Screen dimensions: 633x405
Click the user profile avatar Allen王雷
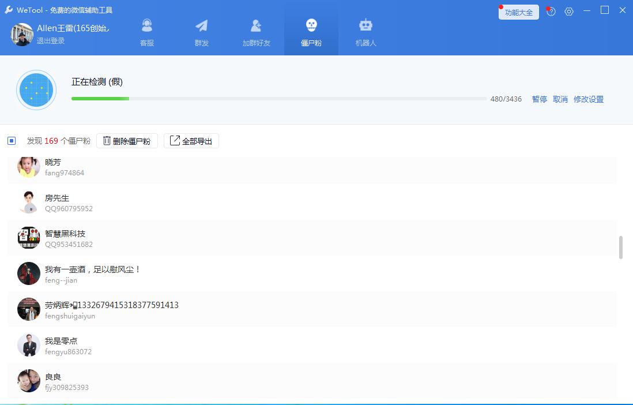pyautogui.click(x=22, y=34)
